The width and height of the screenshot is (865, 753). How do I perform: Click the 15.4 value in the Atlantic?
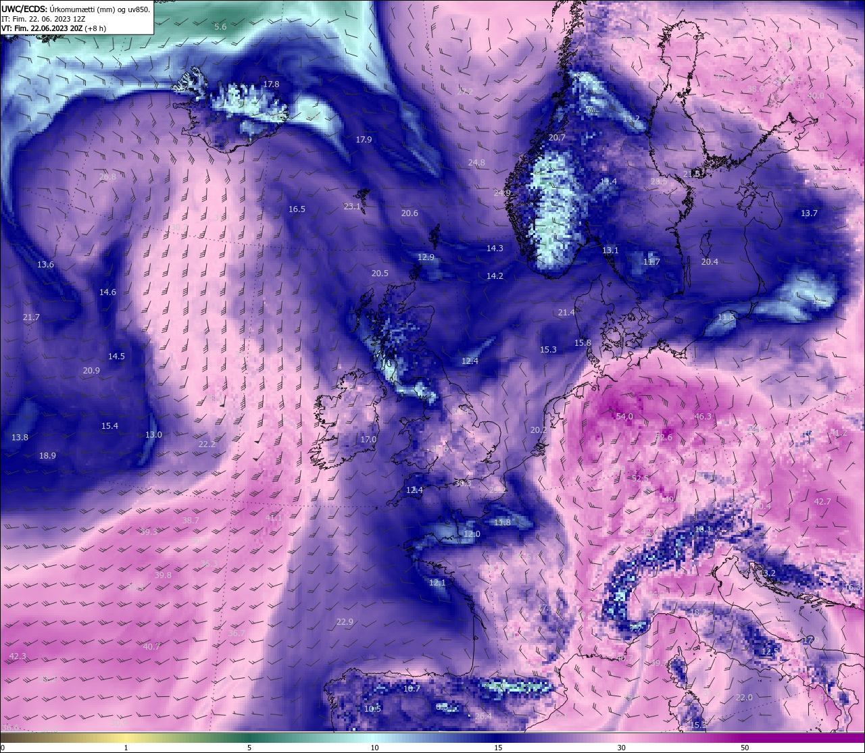(x=109, y=426)
